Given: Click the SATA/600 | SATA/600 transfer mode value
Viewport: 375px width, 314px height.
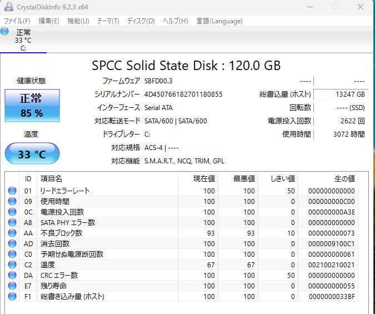Looking at the screenshot, I should pos(176,121).
